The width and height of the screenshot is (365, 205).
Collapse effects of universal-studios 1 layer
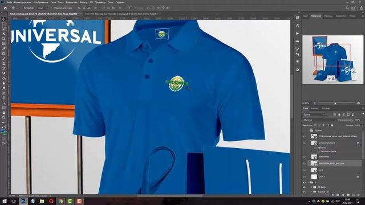361,143
